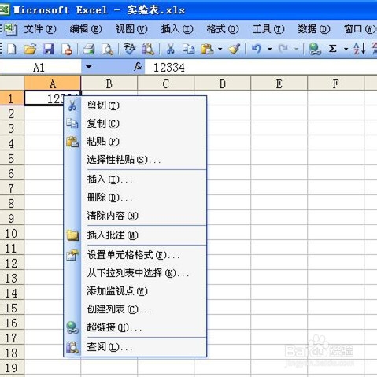
Task: Run the Spelling check icon
Action: click(x=129, y=49)
